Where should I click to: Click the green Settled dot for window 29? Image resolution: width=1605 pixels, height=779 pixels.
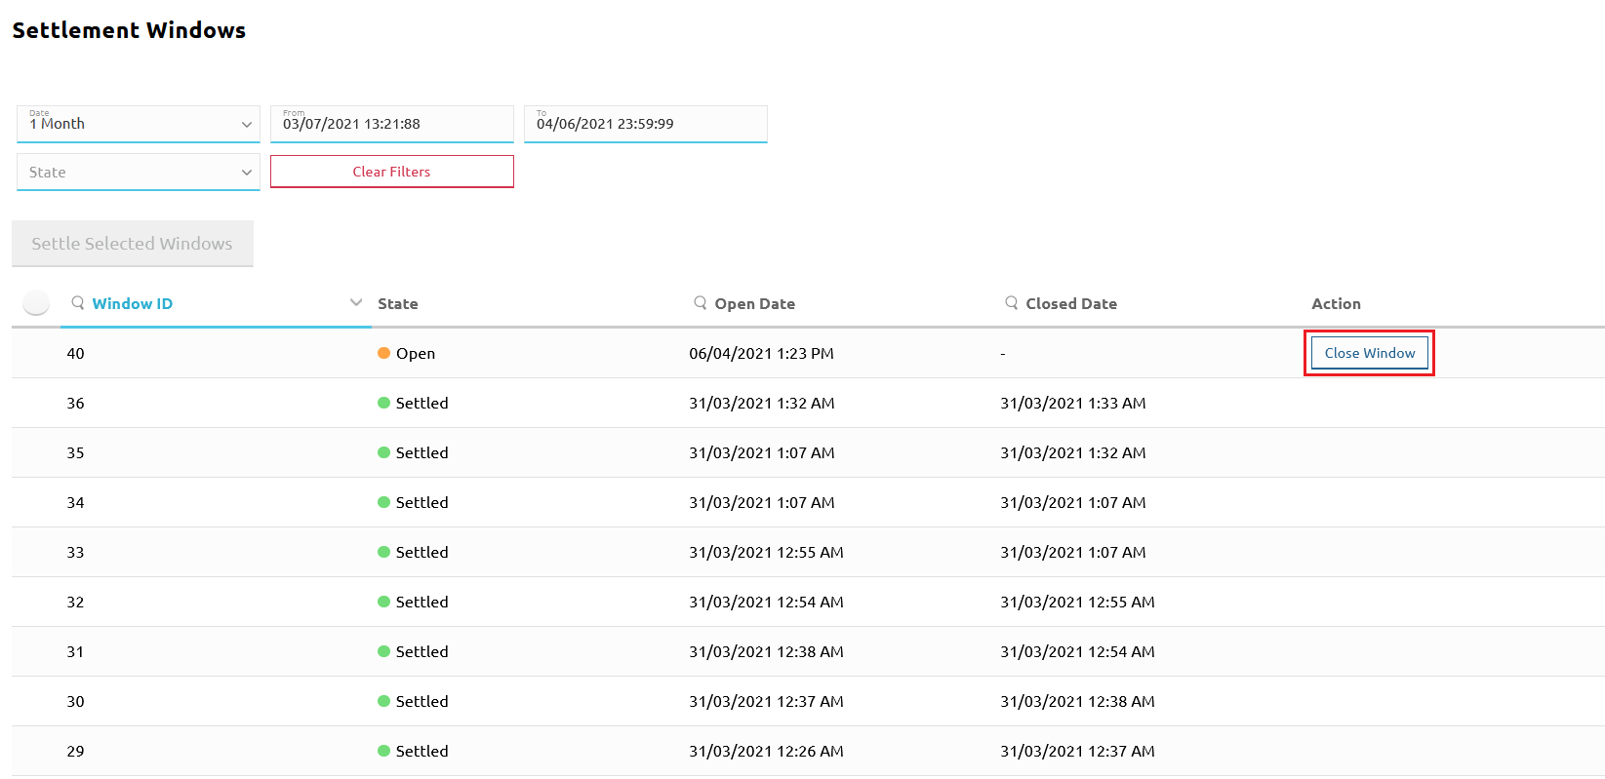coord(384,751)
